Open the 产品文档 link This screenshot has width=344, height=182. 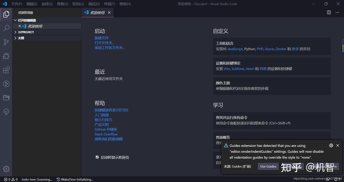pos(101,125)
